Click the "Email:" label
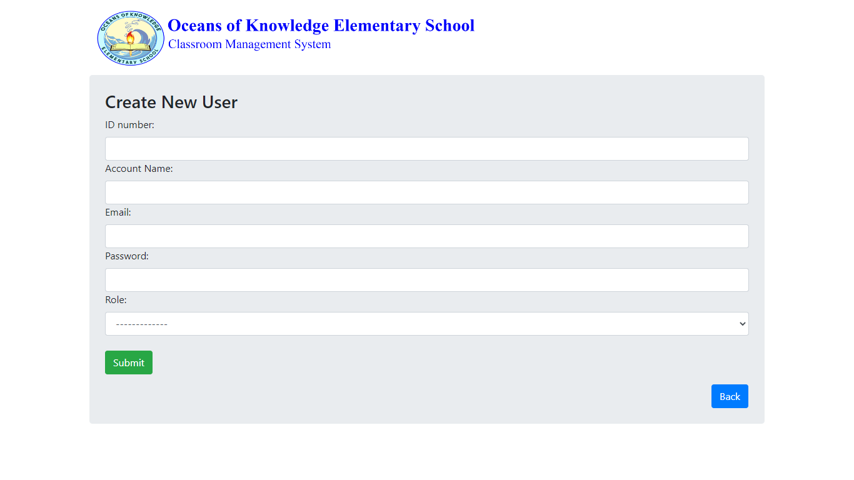Viewport: 854px width, 480px height. [x=118, y=212]
